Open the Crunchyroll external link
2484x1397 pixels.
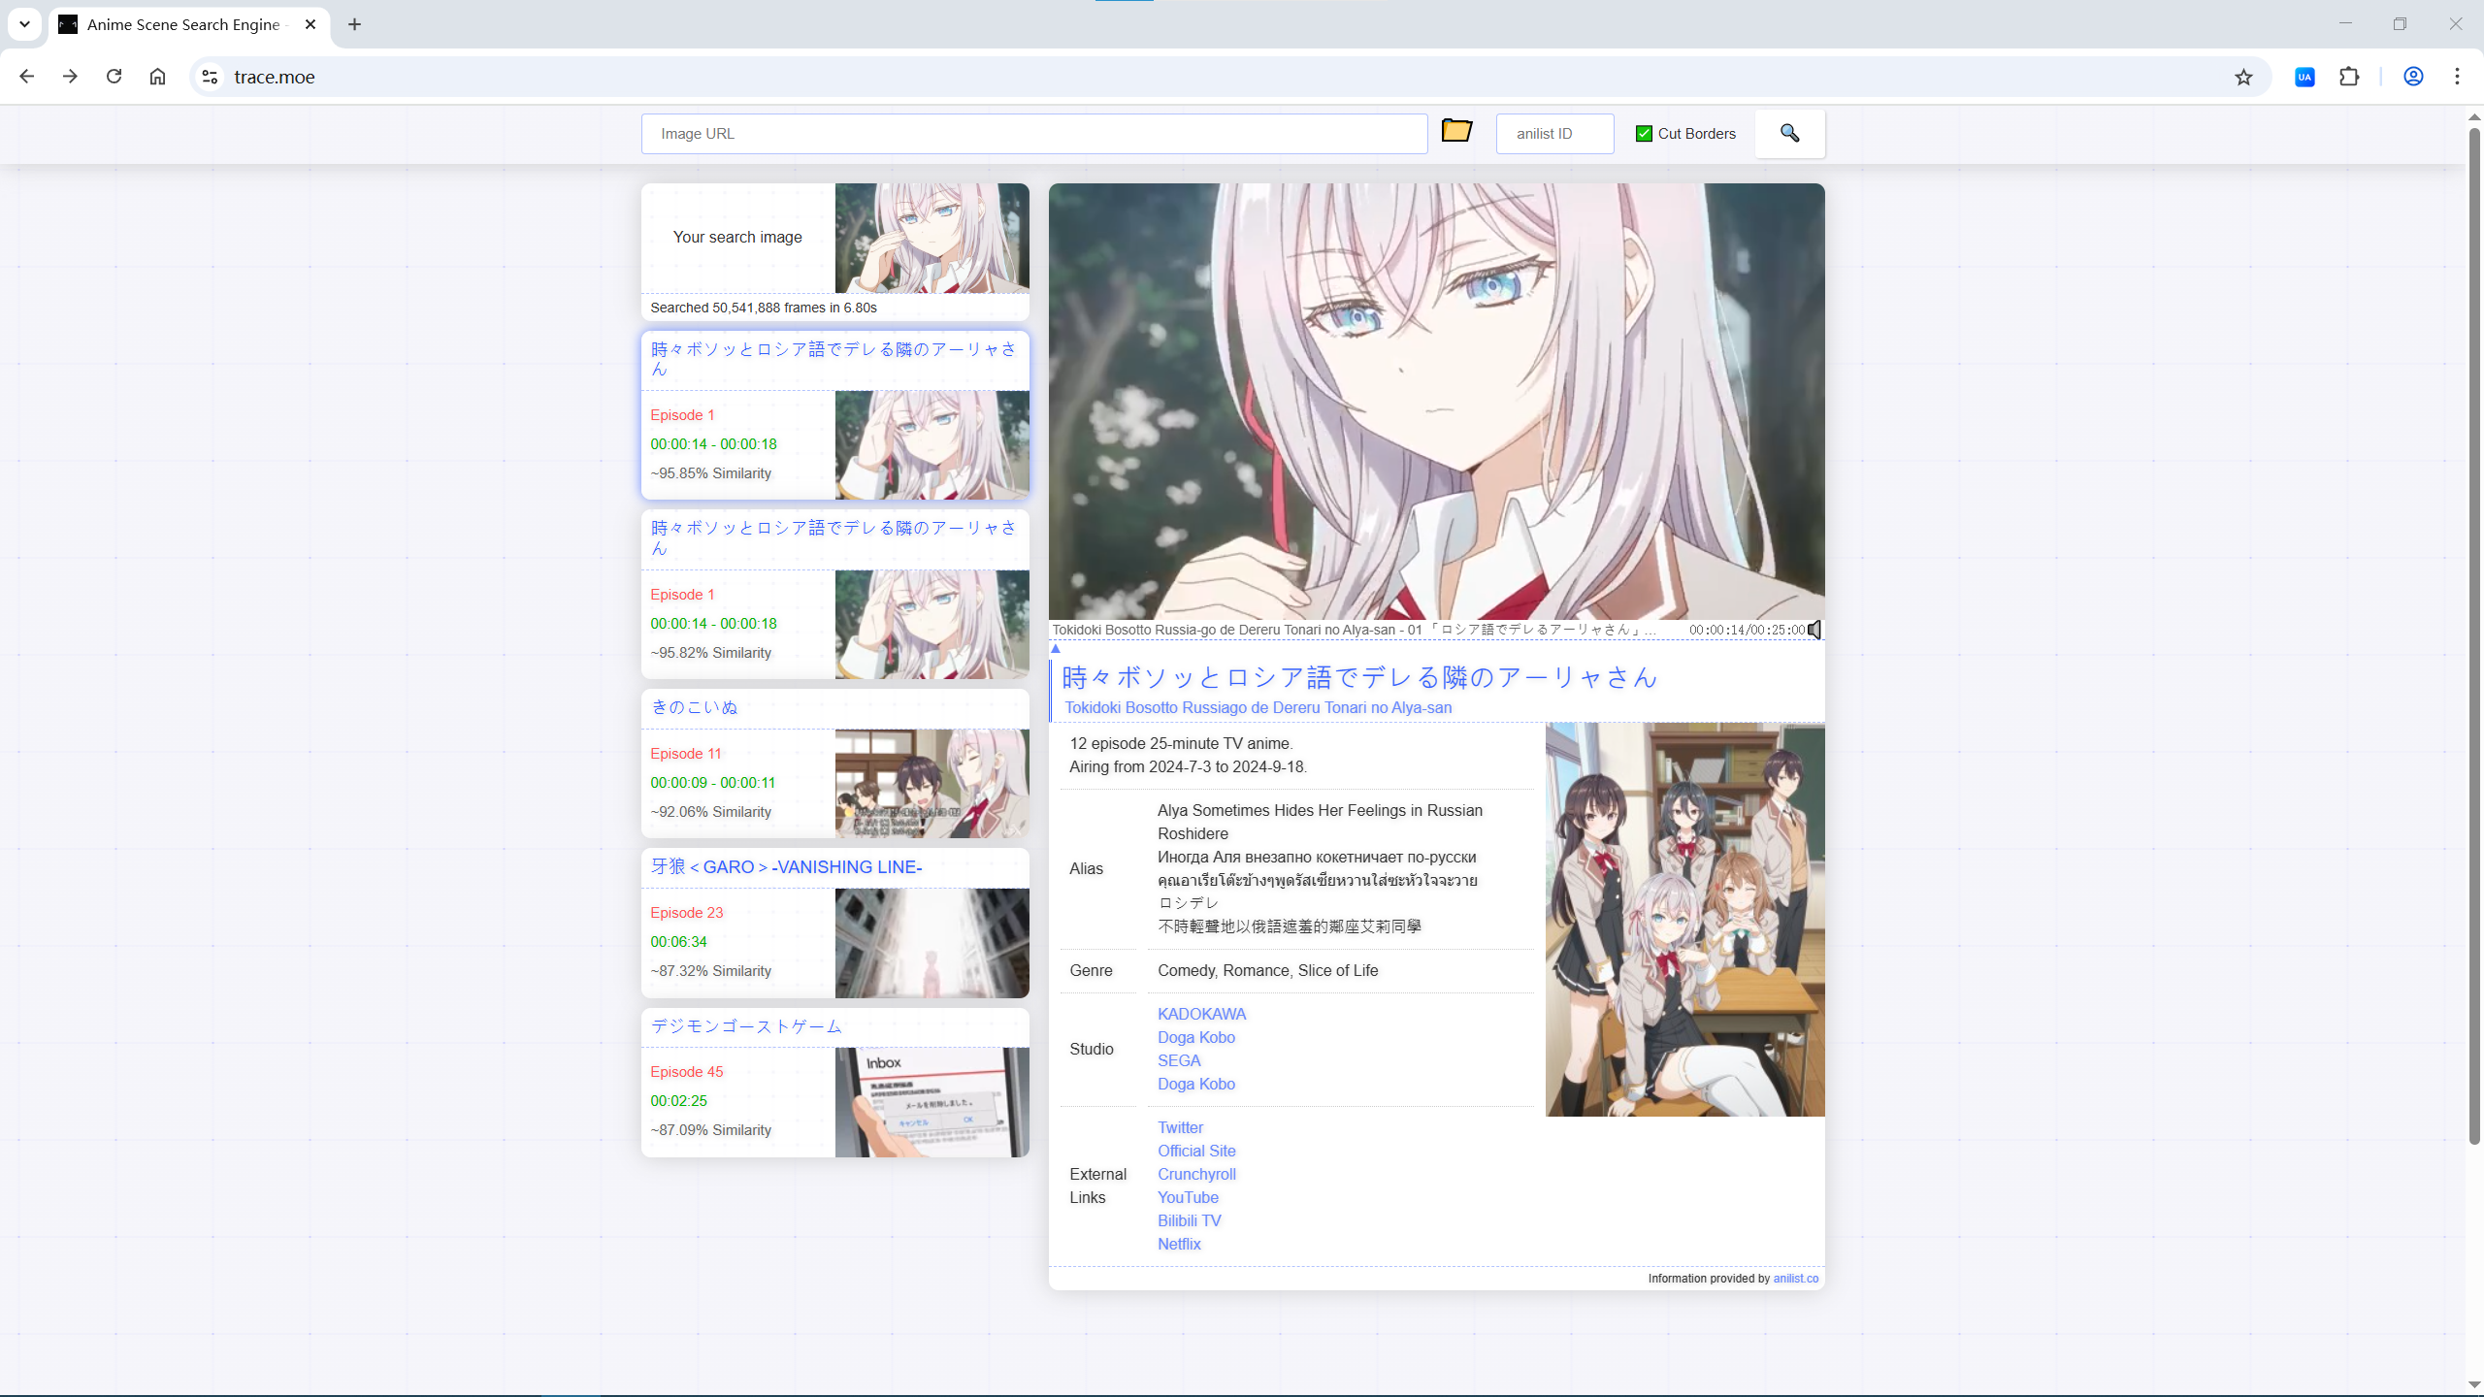(x=1195, y=1174)
